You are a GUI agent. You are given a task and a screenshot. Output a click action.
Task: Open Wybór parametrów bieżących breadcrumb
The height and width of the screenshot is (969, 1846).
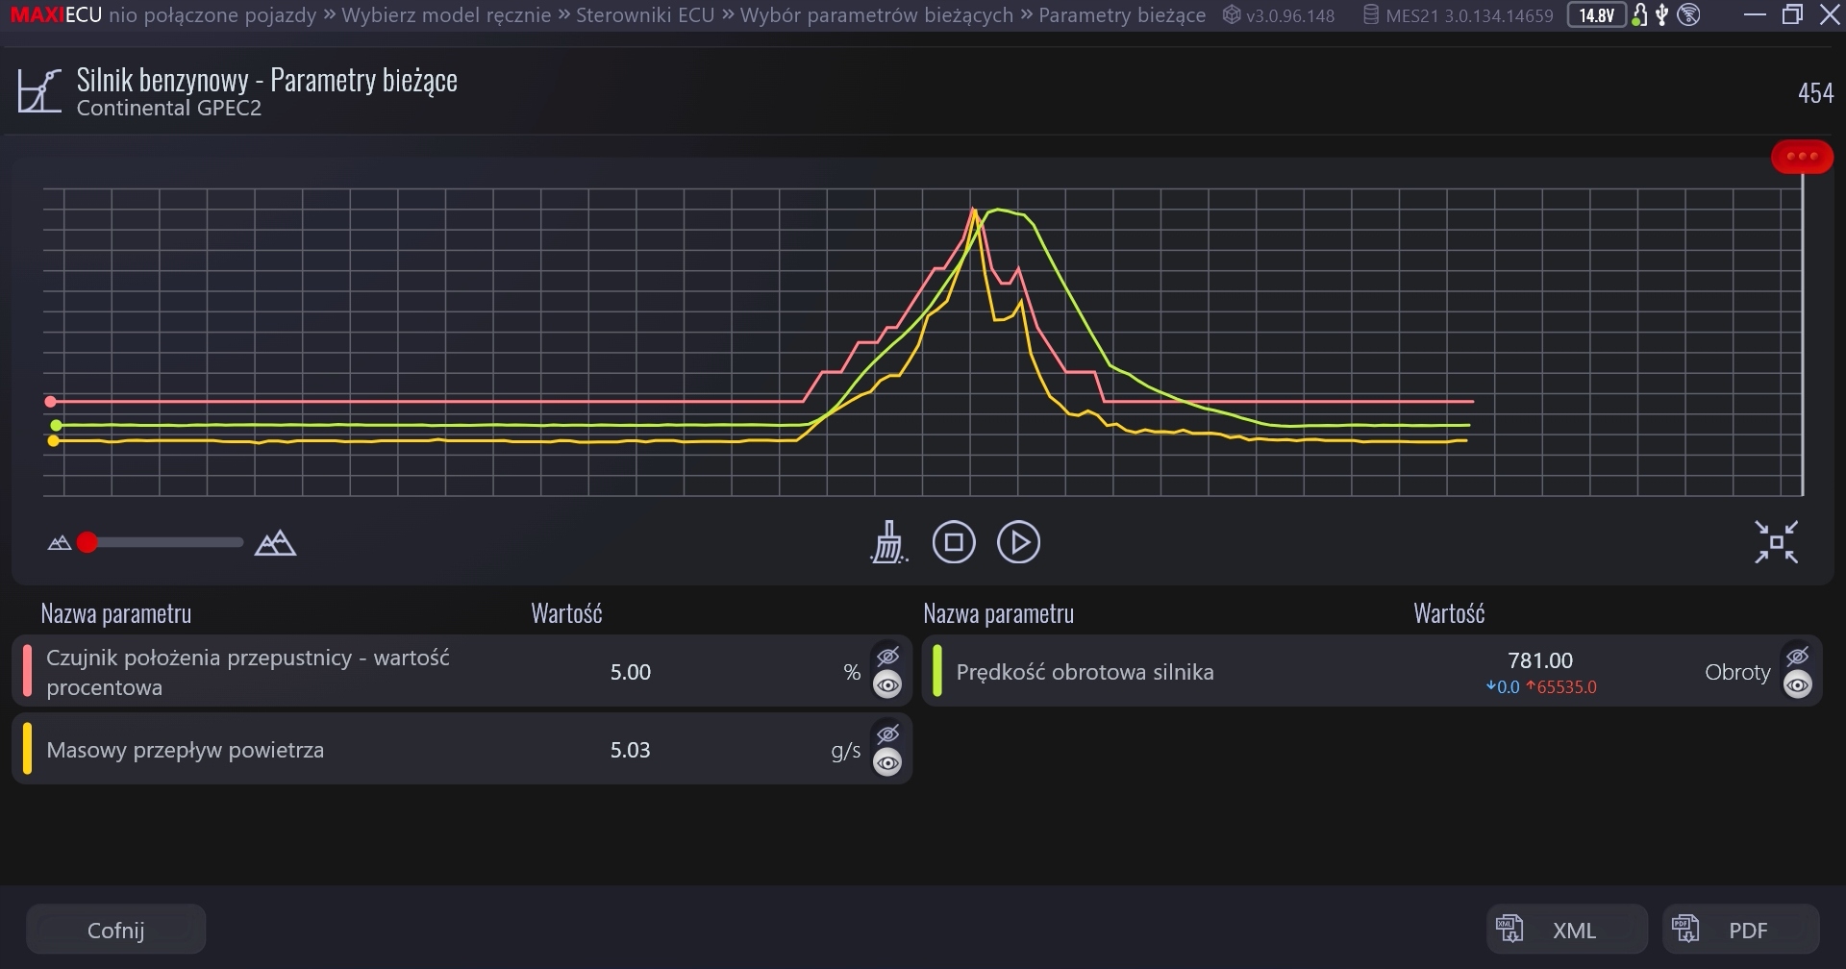tap(876, 15)
